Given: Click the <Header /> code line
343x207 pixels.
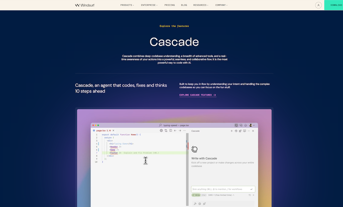Looking at the screenshot, I should 115,147.
